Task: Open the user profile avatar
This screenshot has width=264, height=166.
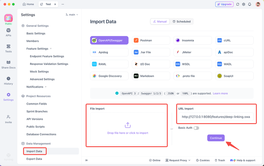Action: click(x=258, y=4)
